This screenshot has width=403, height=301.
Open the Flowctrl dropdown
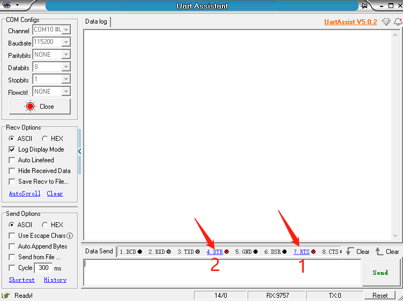tap(66, 92)
